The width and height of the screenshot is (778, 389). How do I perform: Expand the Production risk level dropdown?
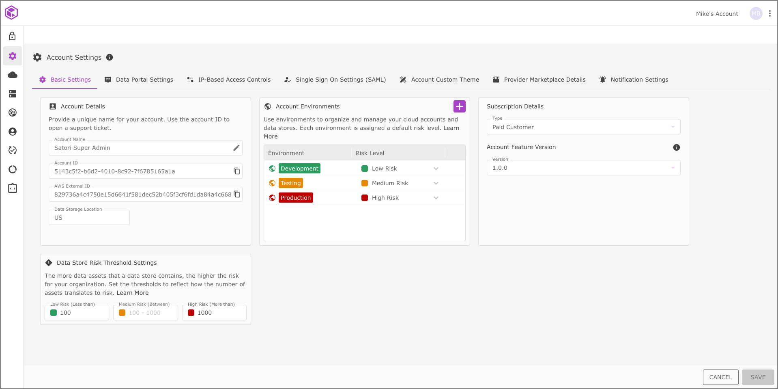(x=436, y=198)
